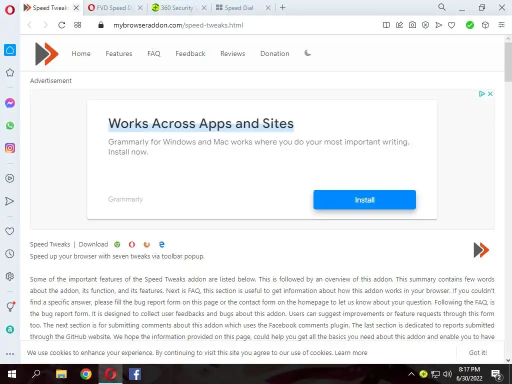Download Speed Tweaks for Edge icon
The height and width of the screenshot is (384, 512).
click(161, 244)
